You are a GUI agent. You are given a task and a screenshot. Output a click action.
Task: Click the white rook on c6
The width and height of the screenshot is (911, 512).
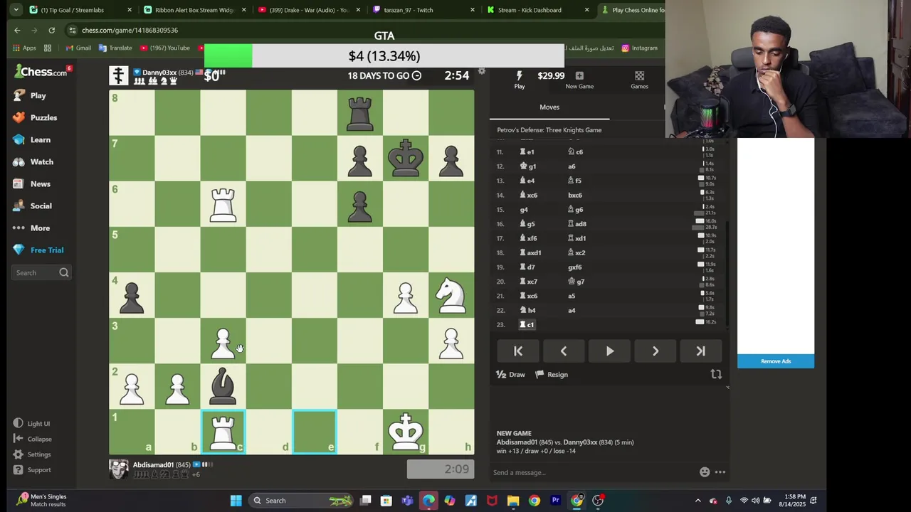(x=223, y=204)
